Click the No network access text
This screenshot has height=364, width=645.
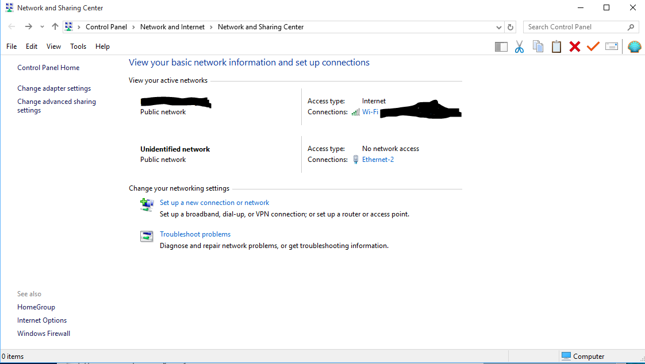click(x=390, y=149)
